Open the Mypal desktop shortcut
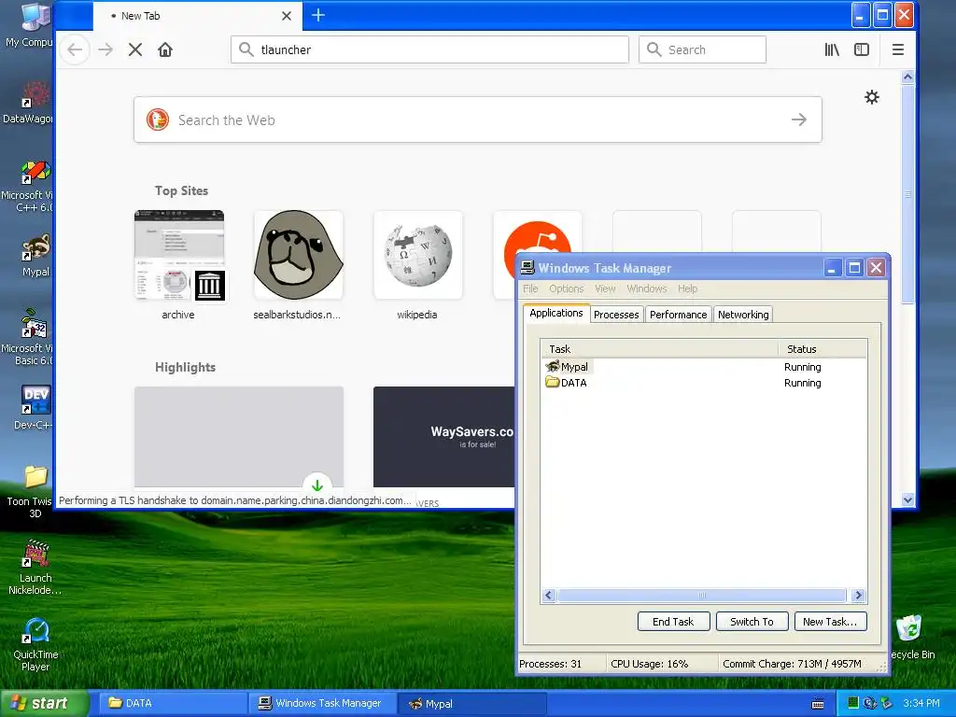Image resolution: width=956 pixels, height=717 pixels. point(35,256)
